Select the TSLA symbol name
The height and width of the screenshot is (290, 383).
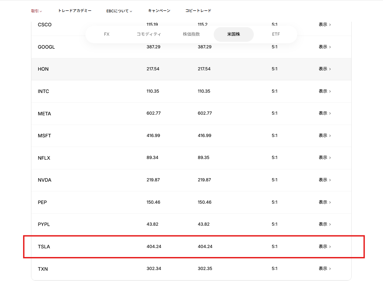pos(44,247)
